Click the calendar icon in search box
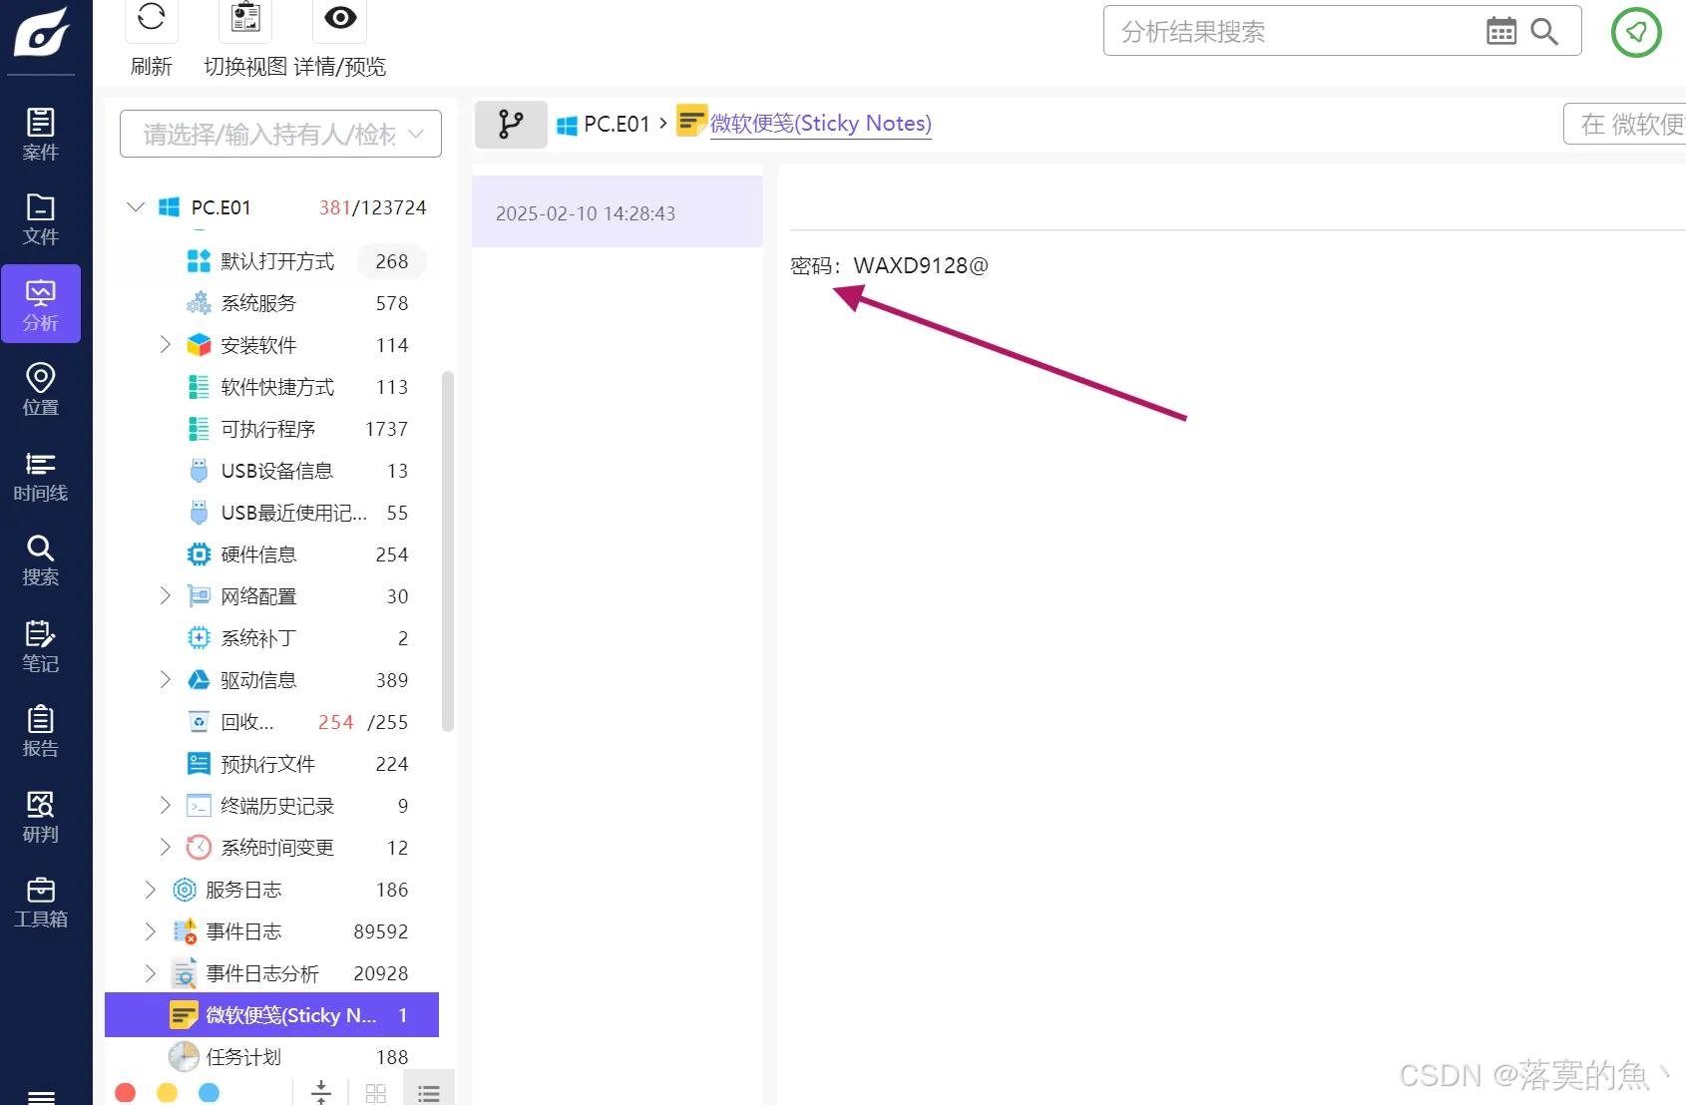The width and height of the screenshot is (1686, 1105). point(1500,31)
